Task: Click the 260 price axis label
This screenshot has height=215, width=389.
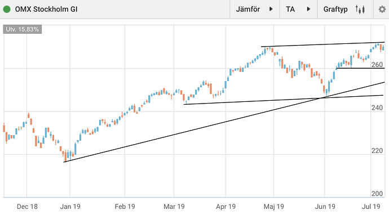Action: click(x=377, y=65)
